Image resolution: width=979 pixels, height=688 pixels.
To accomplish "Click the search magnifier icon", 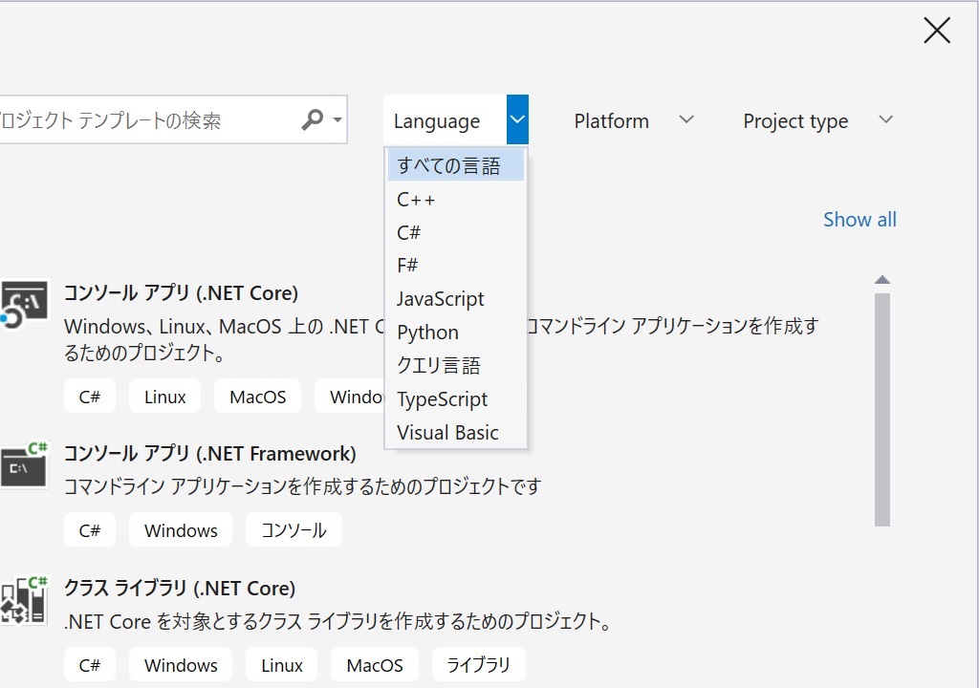I will 312,119.
